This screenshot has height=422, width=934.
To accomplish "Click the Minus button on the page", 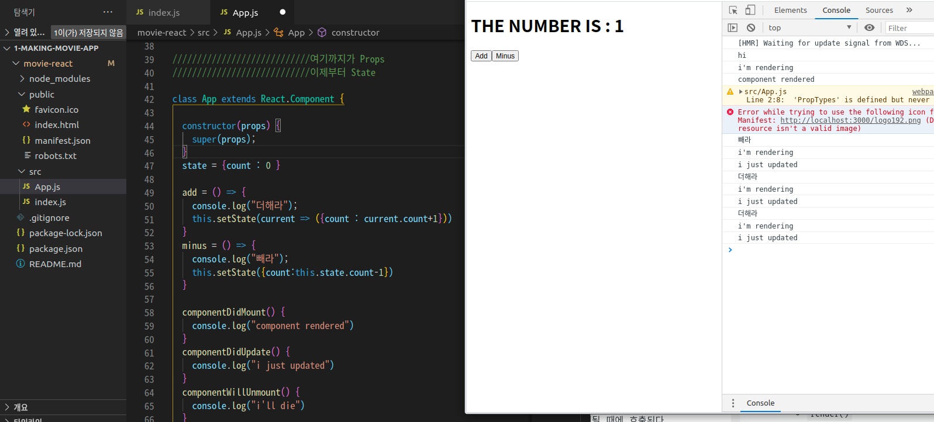I will pos(505,56).
